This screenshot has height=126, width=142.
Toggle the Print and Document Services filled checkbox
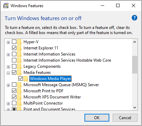tap(14, 109)
